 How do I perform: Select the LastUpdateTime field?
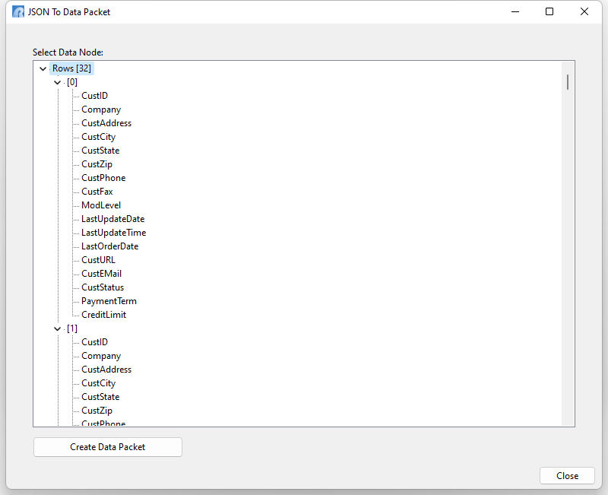[113, 233]
